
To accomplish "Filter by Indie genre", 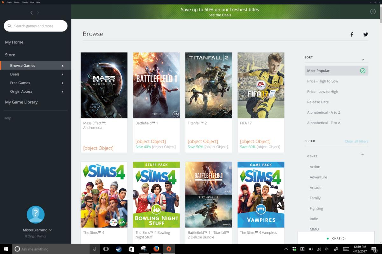I will click(x=314, y=219).
